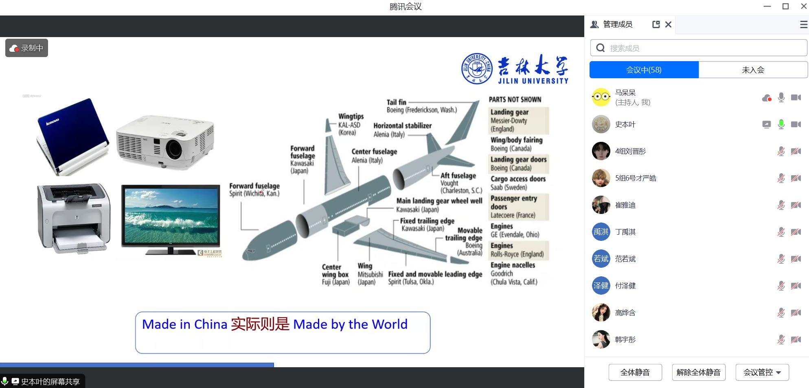Click 高烨含's muted microphone icon
The width and height of the screenshot is (809, 388).
coord(781,313)
